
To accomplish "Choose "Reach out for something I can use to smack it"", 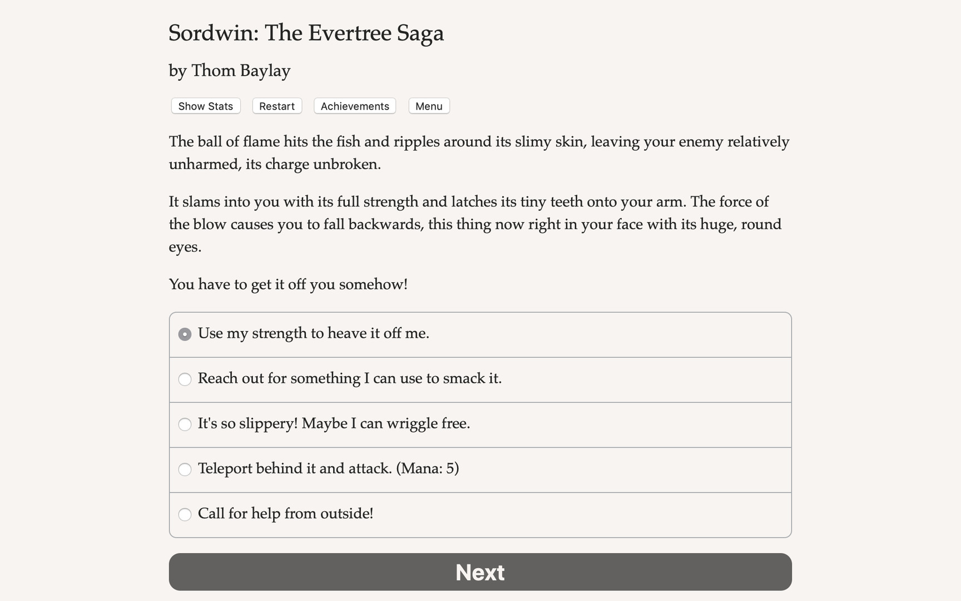I will (350, 378).
